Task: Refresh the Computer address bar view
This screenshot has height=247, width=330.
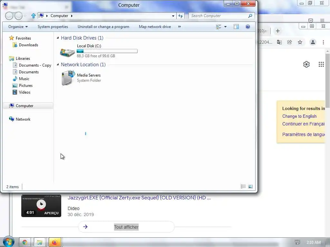Action: (x=180, y=16)
